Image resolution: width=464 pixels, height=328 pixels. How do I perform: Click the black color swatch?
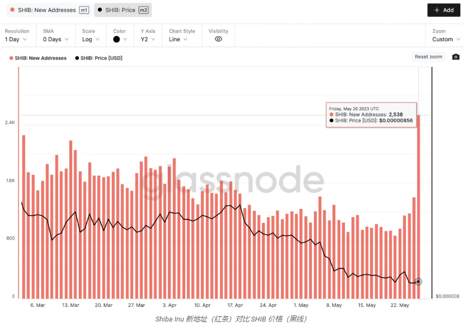(x=117, y=39)
